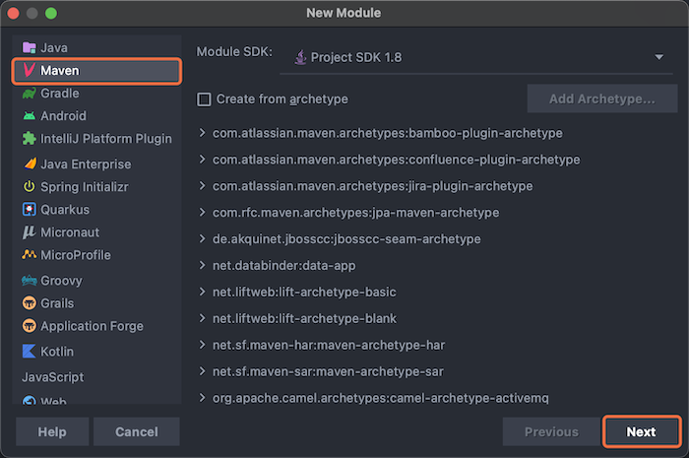Select Kotlin module type label
Viewport: 689px width, 458px height.
pos(57,352)
